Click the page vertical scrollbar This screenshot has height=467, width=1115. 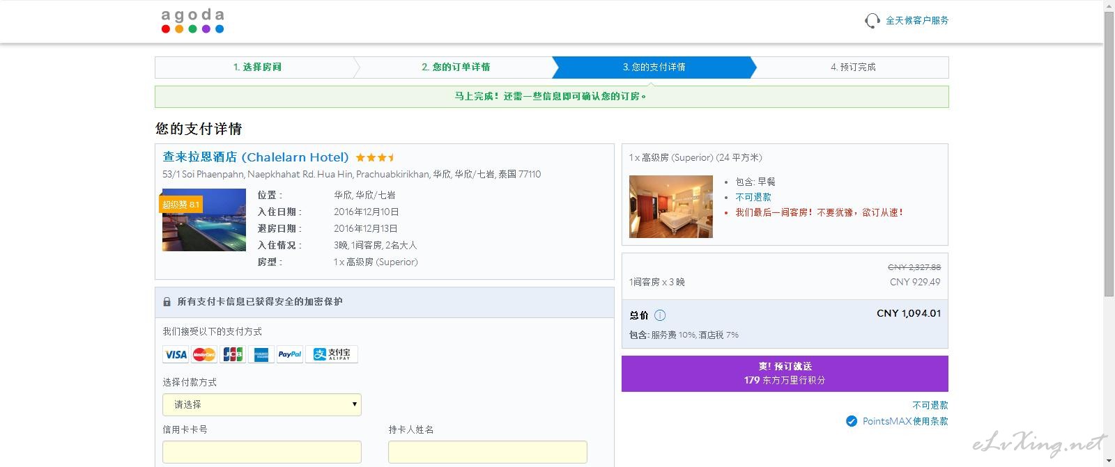[1109, 155]
